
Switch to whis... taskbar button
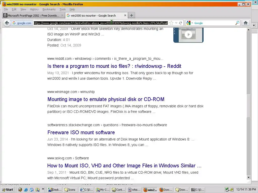pyautogui.click(x=134, y=190)
